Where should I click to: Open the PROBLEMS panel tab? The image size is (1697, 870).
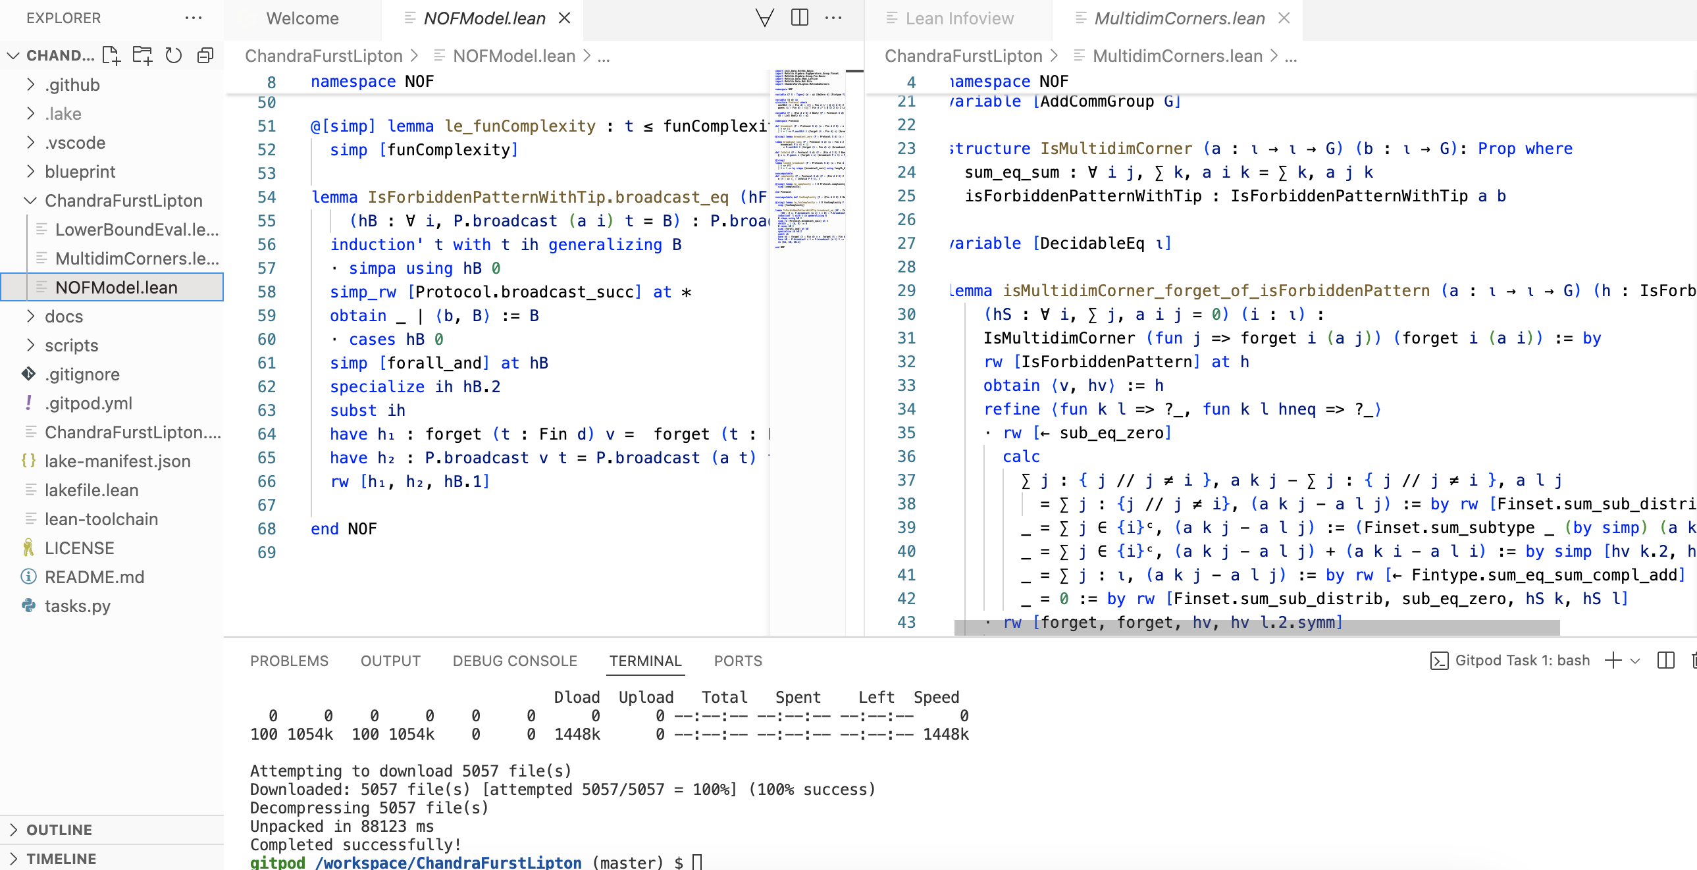tap(289, 661)
